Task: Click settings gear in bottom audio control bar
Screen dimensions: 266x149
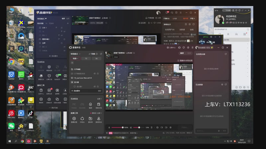Action: (171, 127)
